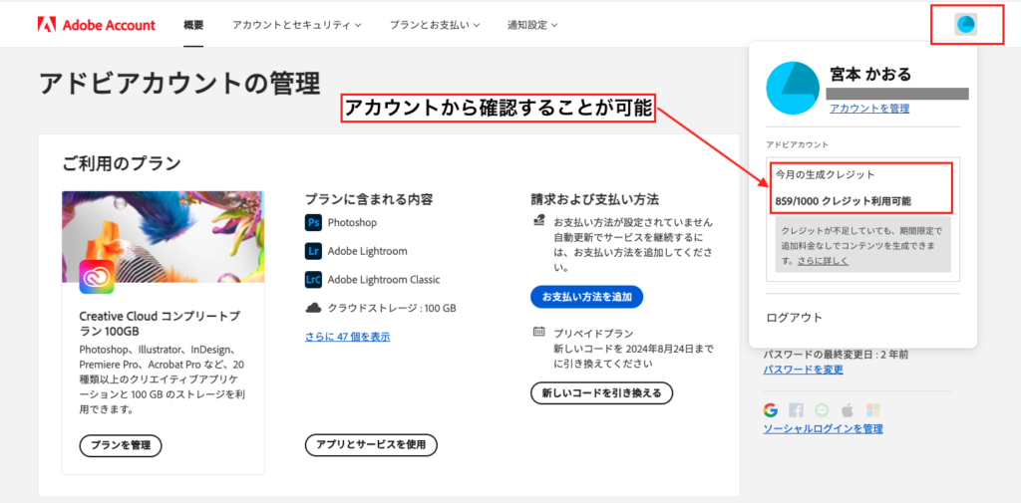Click アカウントを管理 link
This screenshot has height=503, width=1021.
[869, 109]
